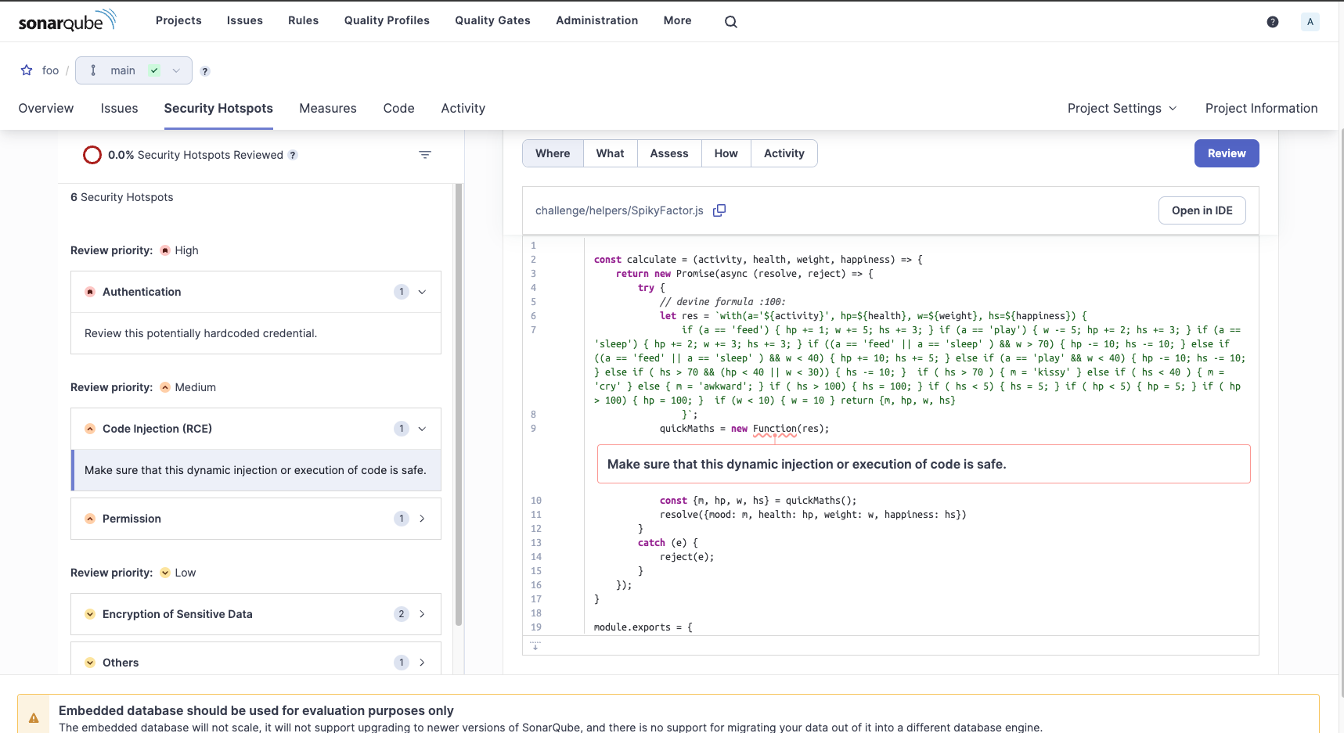The width and height of the screenshot is (1344, 733).
Task: Collapse the Authentication hotspot category
Action: 422,292
